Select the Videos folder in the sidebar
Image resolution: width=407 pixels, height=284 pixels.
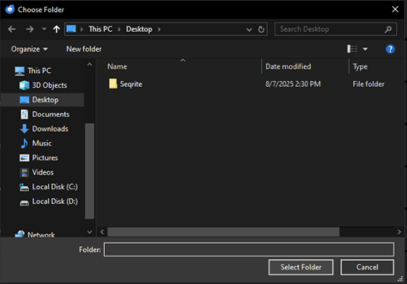click(x=42, y=172)
